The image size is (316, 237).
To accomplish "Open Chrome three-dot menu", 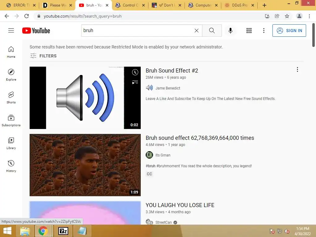I will [x=309, y=16].
